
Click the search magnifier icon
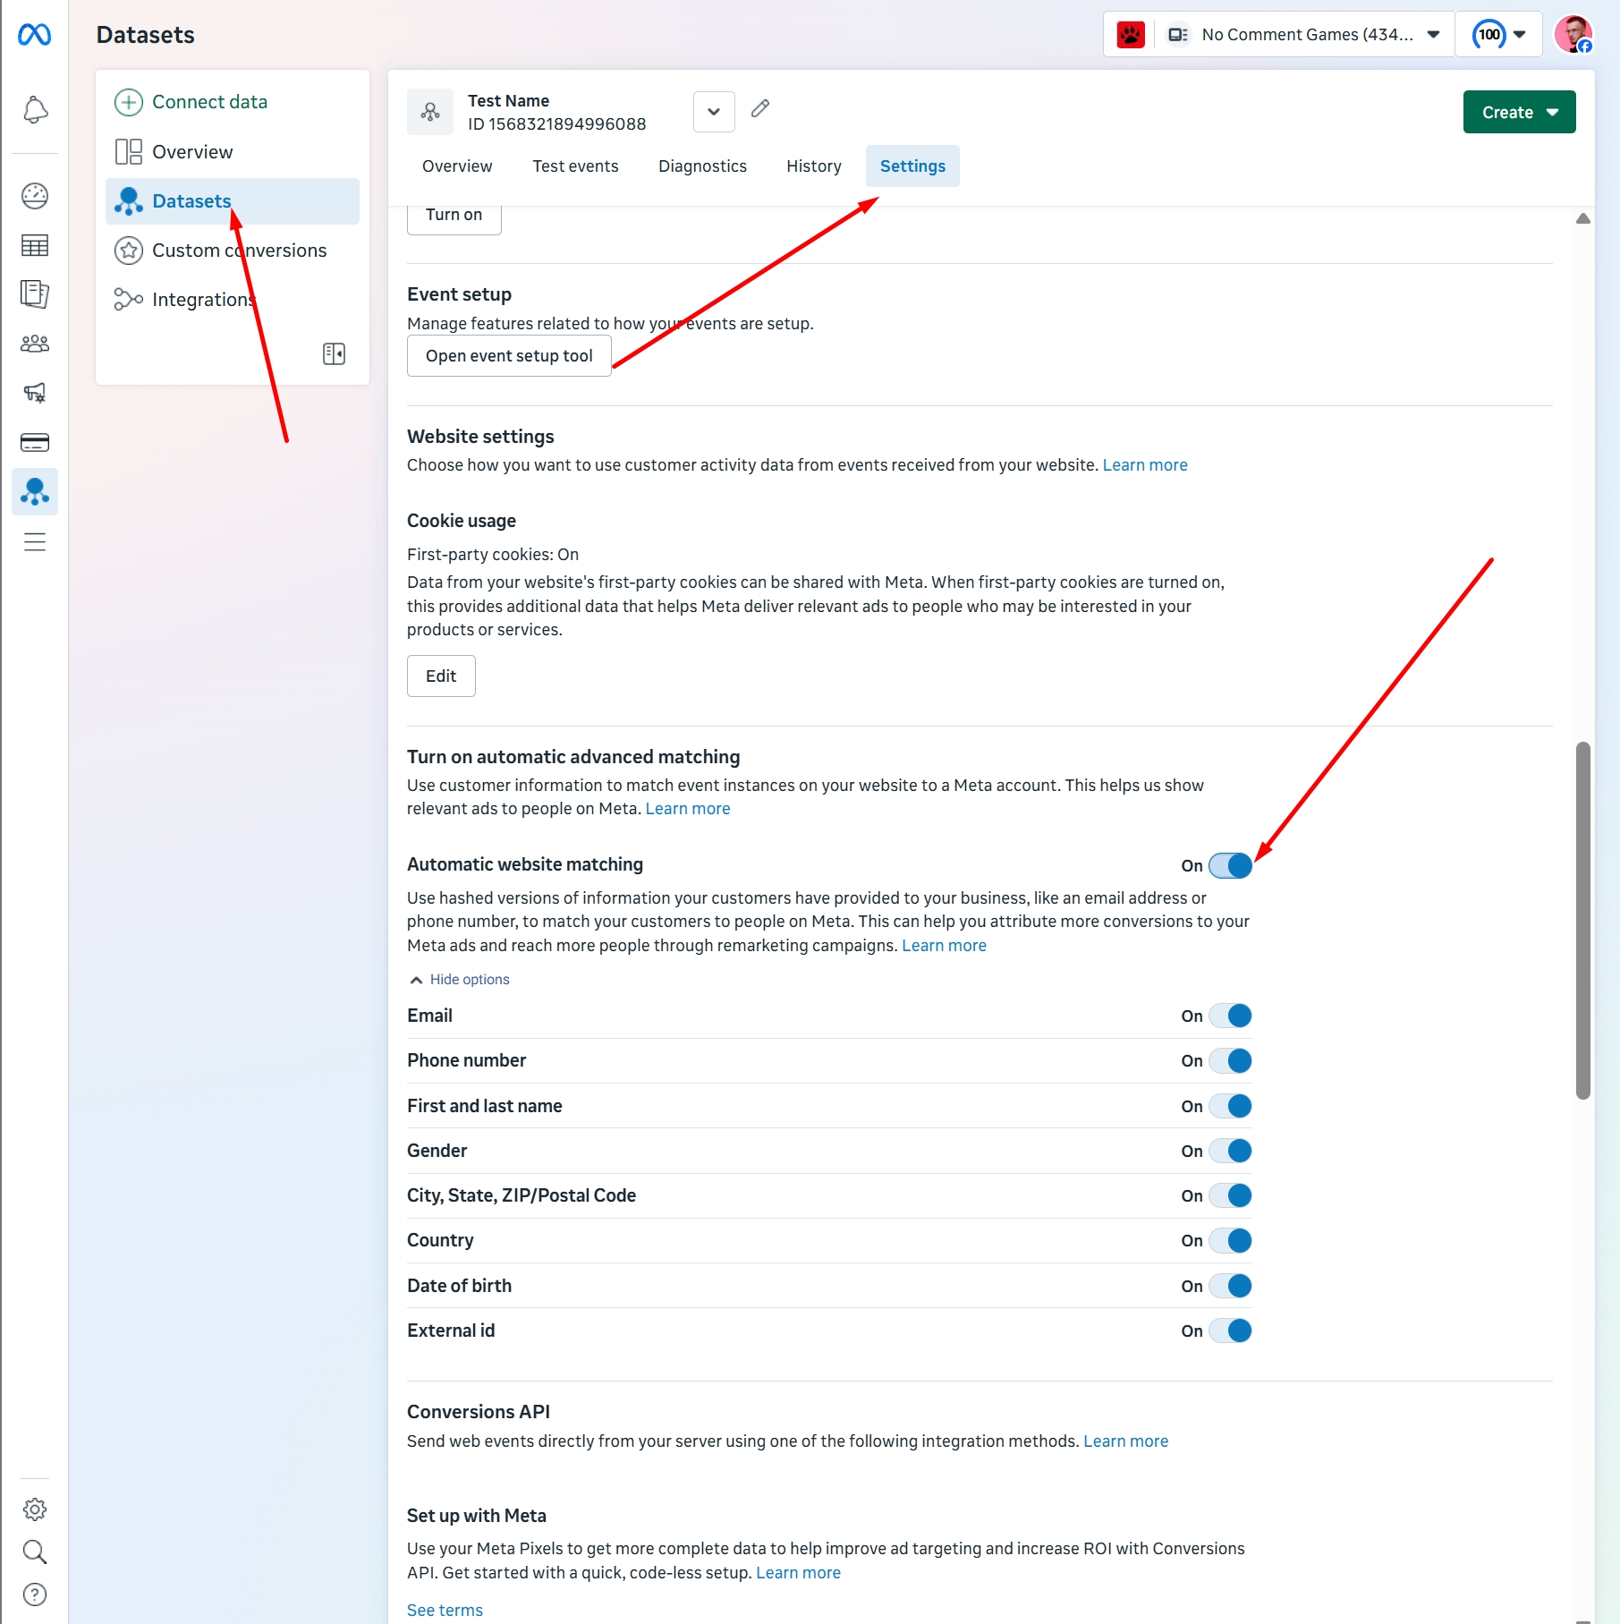35,1552
